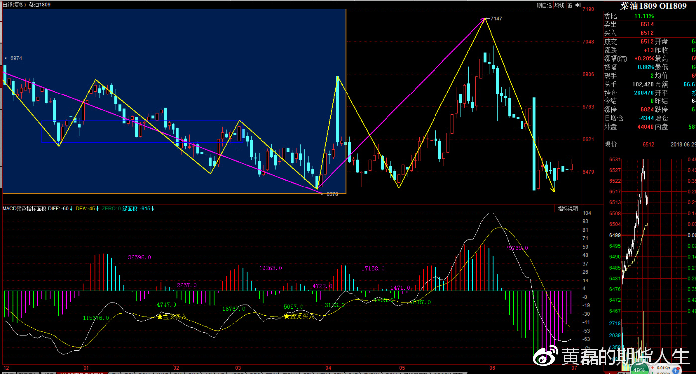
Task: Click the 振幅 0.86% value
Action: coord(646,67)
